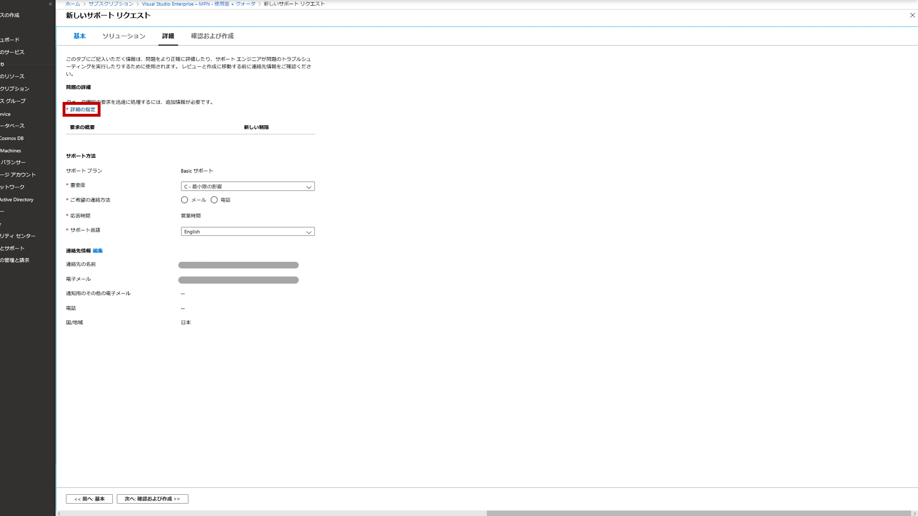Click the 詳細の指定 link
This screenshot has width=918, height=516.
(83, 110)
